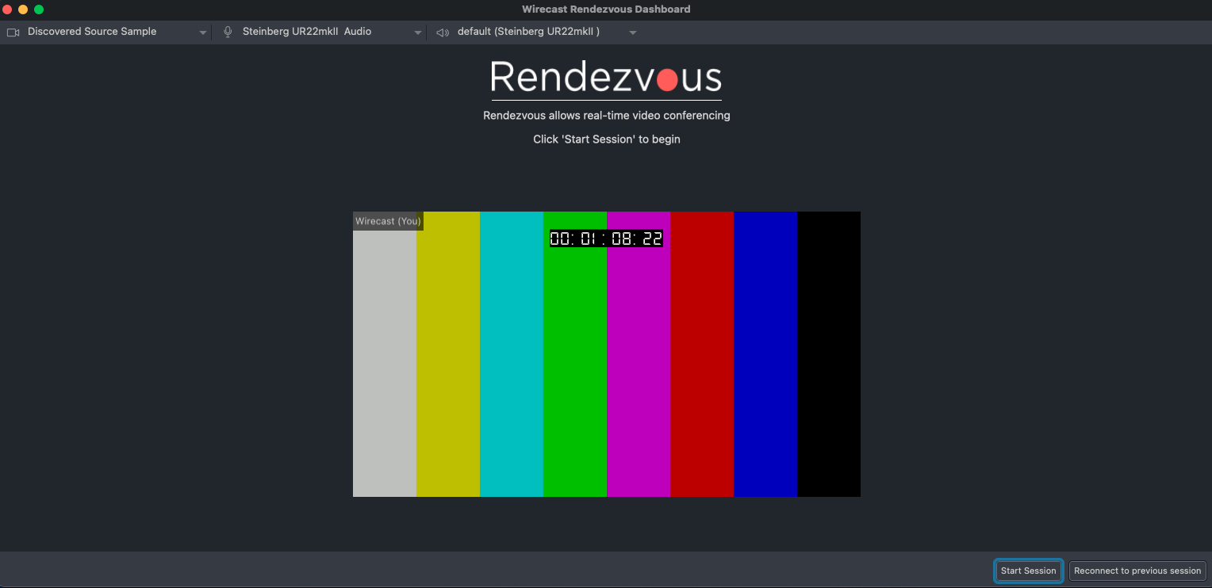Click the Start Session button
The image size is (1212, 588).
(1028, 571)
